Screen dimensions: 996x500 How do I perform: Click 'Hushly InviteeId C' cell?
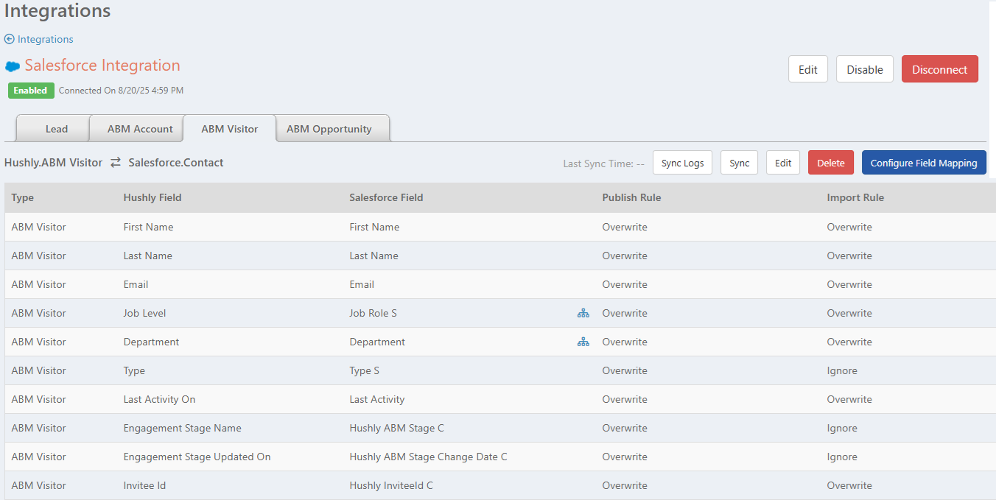click(391, 485)
